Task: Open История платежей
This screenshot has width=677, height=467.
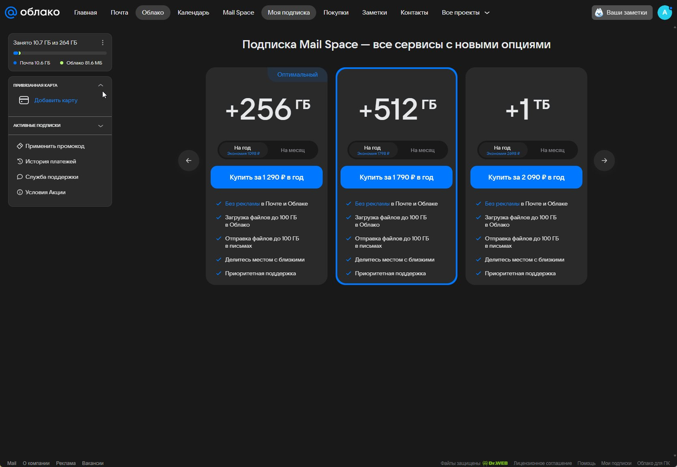Action: tap(51, 162)
